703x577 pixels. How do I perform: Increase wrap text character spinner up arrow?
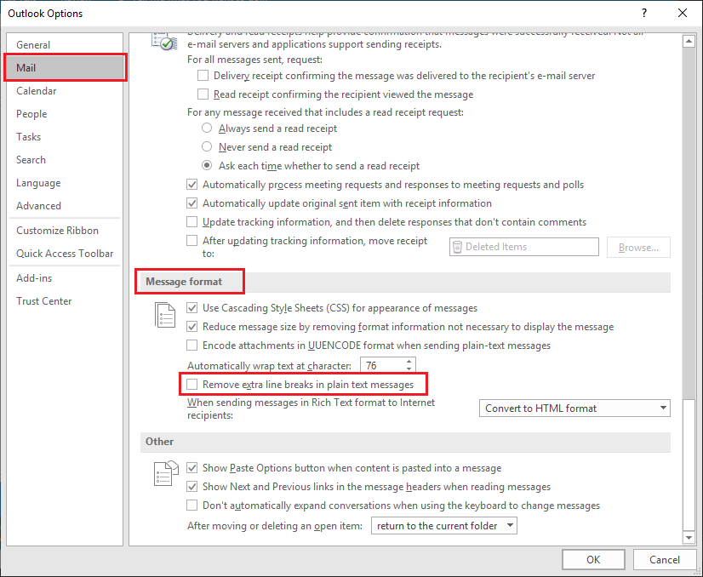point(409,362)
